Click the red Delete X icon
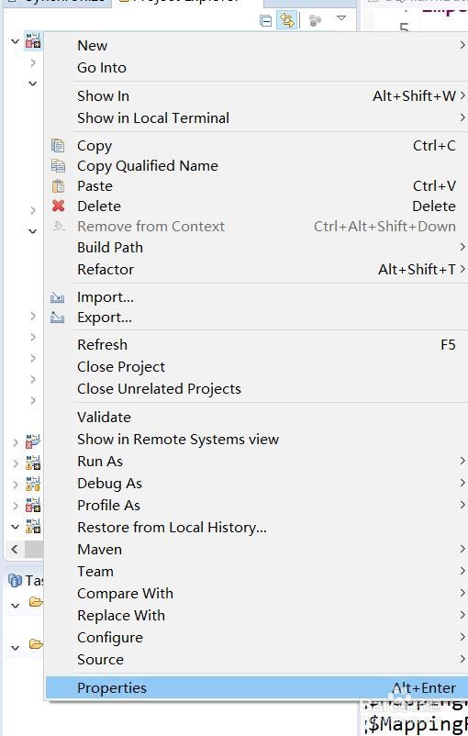This screenshot has width=468, height=736. pos(58,206)
